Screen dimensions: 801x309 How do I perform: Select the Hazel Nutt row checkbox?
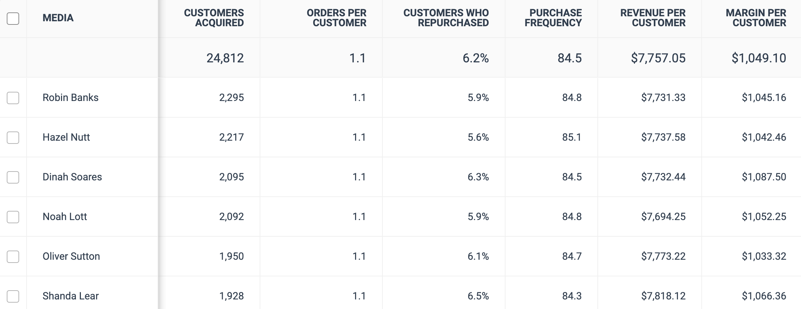click(x=13, y=137)
